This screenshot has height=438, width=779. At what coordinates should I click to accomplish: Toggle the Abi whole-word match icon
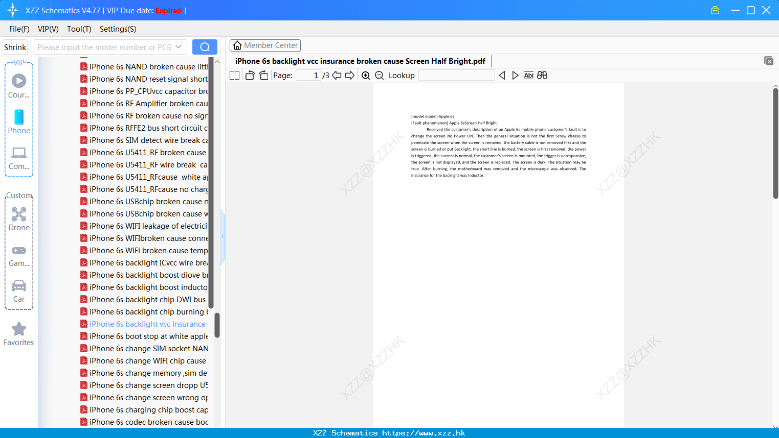(x=528, y=76)
